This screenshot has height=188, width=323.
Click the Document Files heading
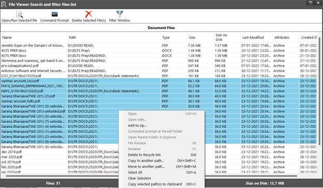click(x=162, y=28)
